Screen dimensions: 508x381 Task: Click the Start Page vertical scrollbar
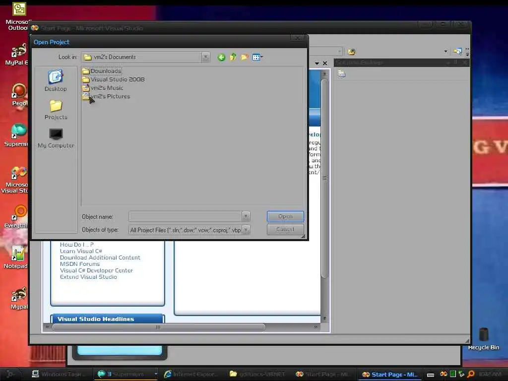(x=324, y=178)
